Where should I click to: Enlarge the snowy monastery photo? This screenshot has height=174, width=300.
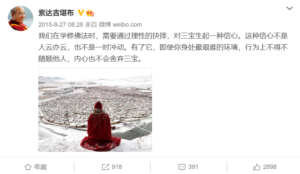(95, 109)
